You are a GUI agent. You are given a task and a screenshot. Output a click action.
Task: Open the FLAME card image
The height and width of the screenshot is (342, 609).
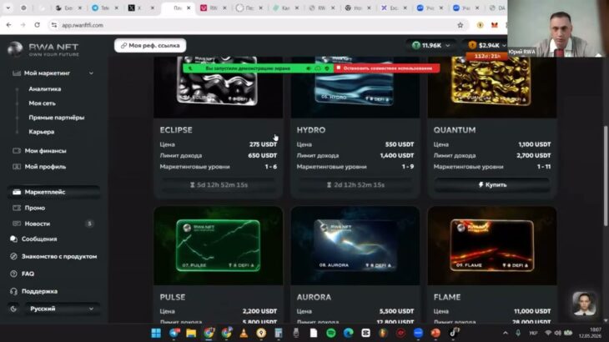[492, 246]
